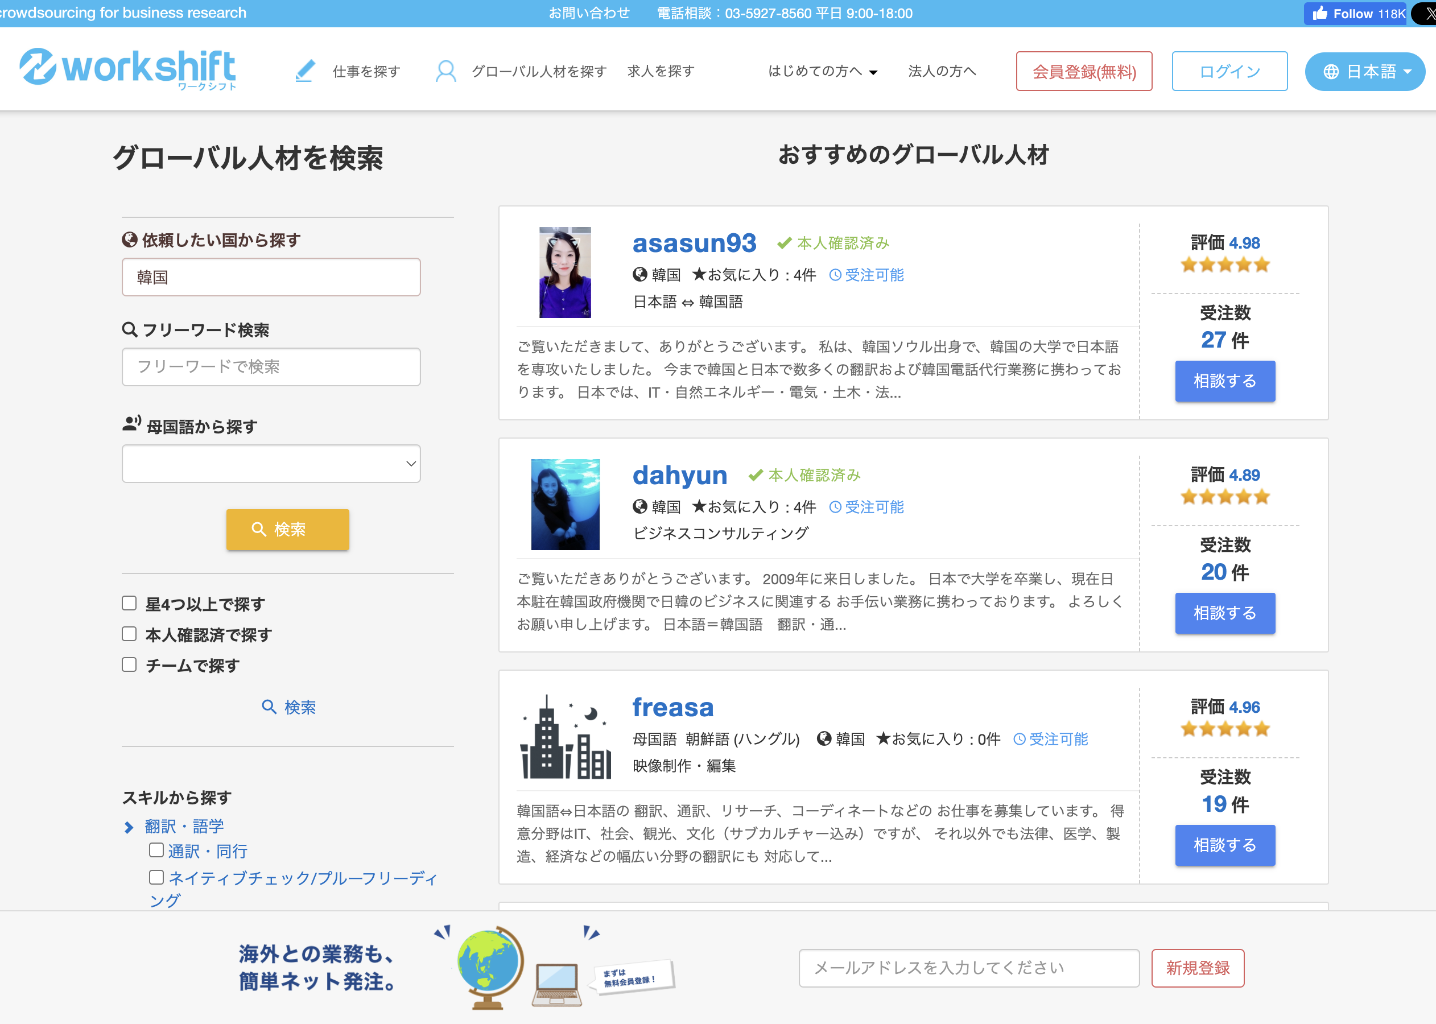
Task: Click the 相談する button for freasa
Action: tap(1224, 845)
